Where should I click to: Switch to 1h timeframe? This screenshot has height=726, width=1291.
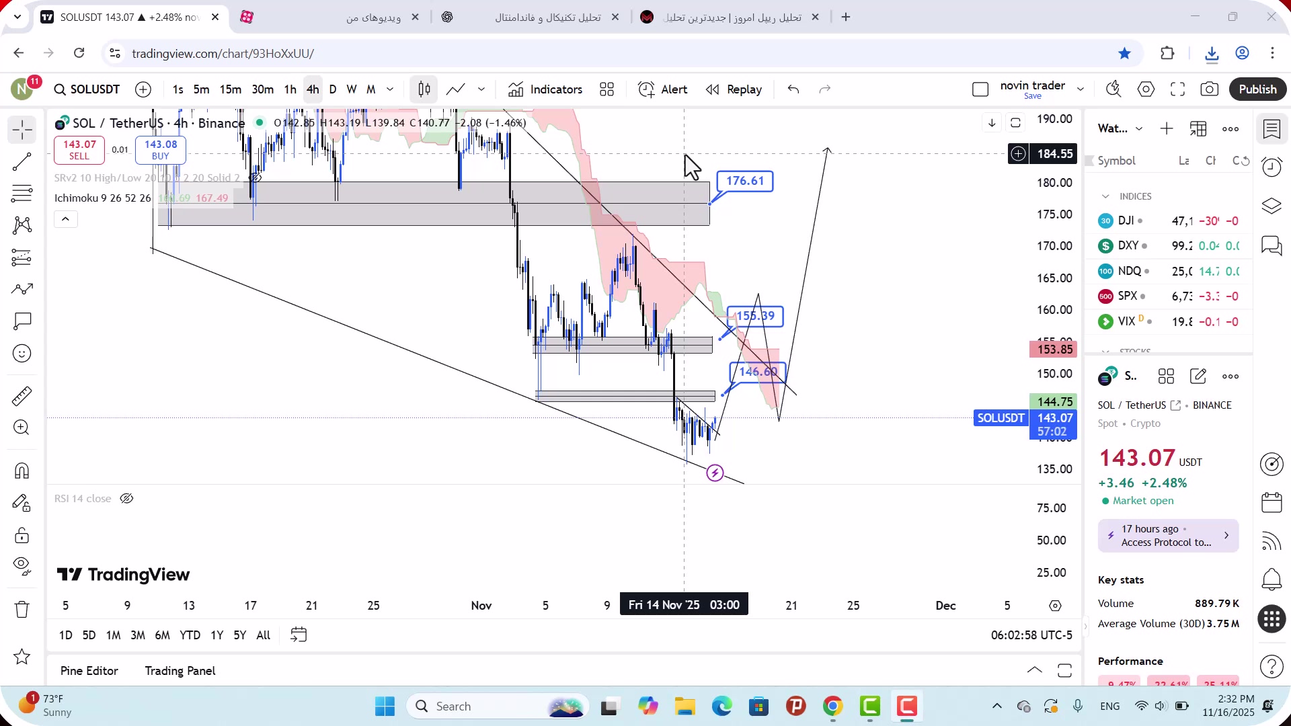coord(290,89)
